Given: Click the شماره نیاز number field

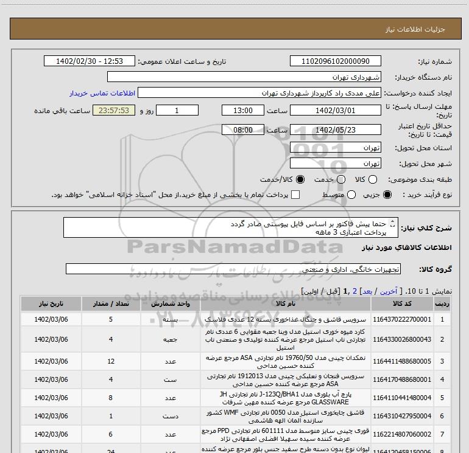Looking at the screenshot, I should [335, 61].
